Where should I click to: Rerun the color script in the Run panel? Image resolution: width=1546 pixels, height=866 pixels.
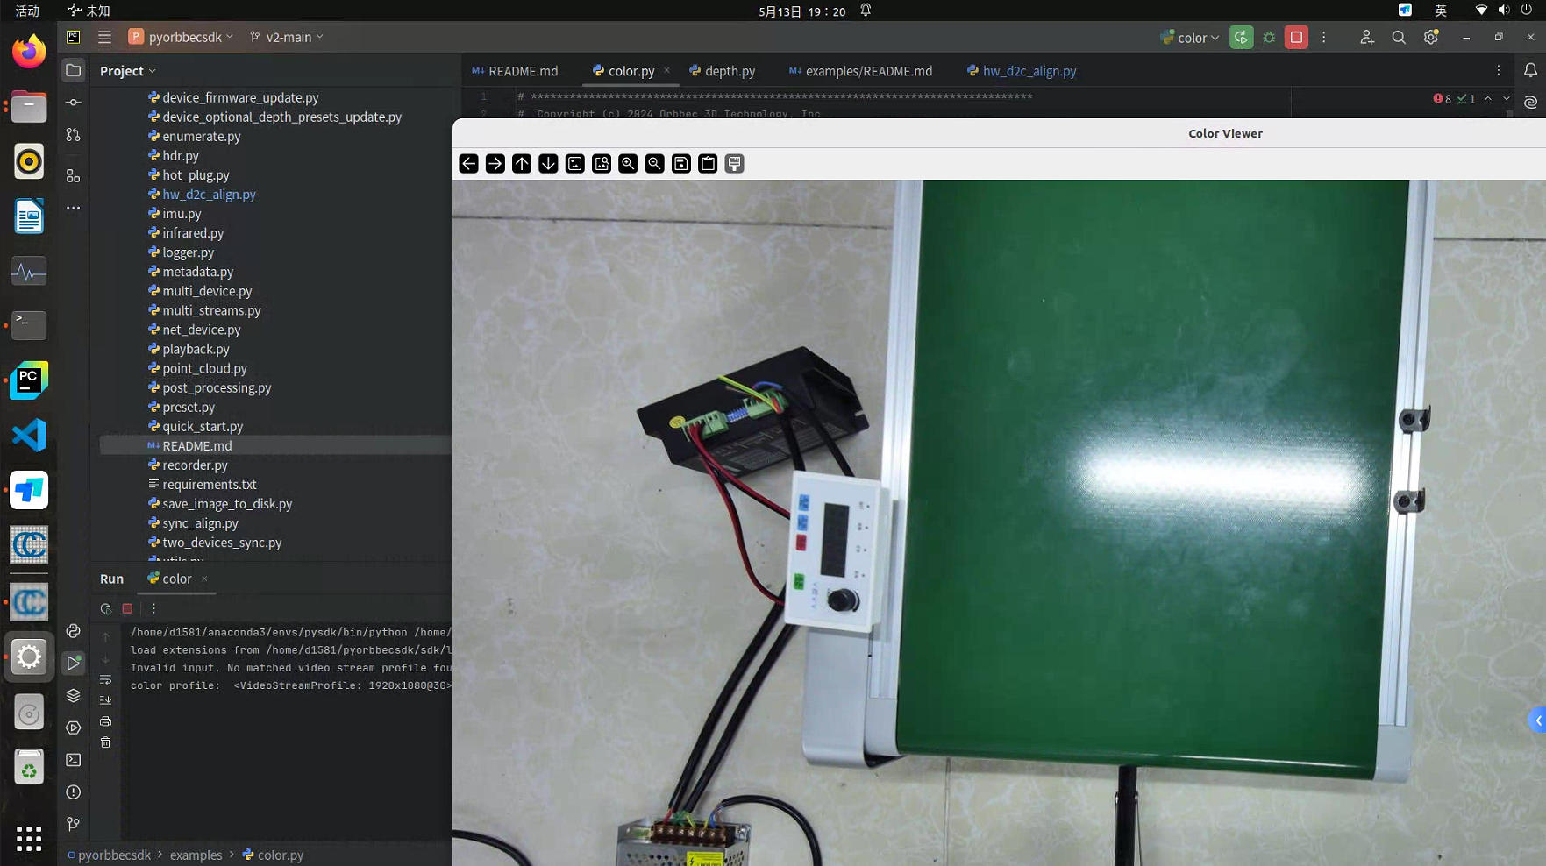click(106, 608)
